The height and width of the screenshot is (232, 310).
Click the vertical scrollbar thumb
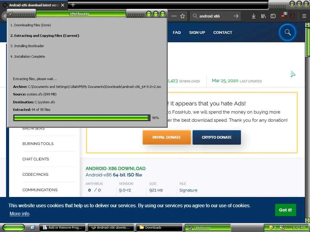click(308, 42)
